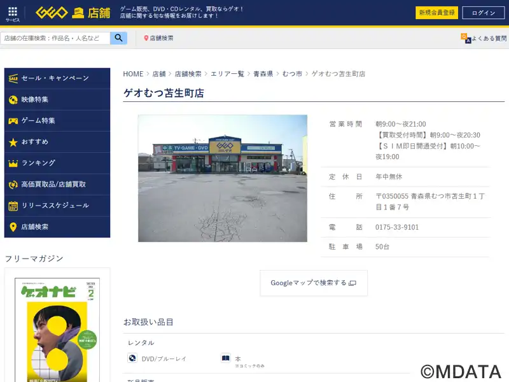Click 店舗 breadcrumb link
The height and width of the screenshot is (382, 509).
(159, 74)
